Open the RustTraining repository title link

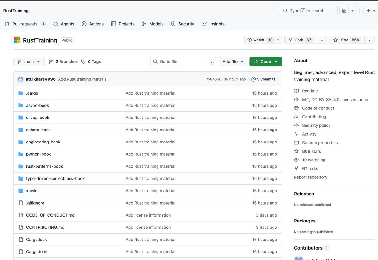pyautogui.click(x=40, y=40)
